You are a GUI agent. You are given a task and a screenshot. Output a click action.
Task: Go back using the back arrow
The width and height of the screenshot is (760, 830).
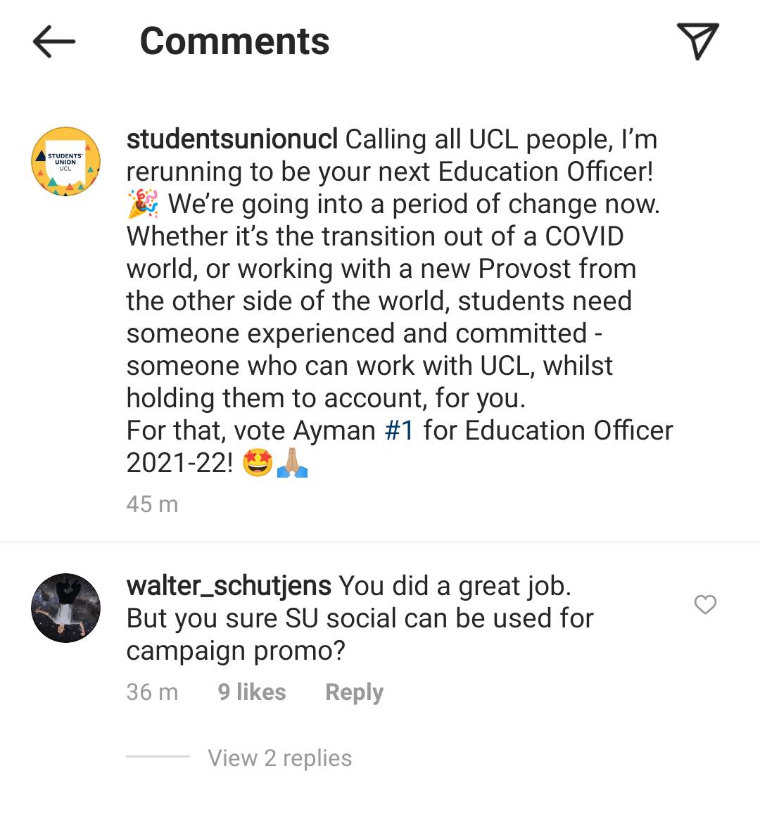[53, 42]
